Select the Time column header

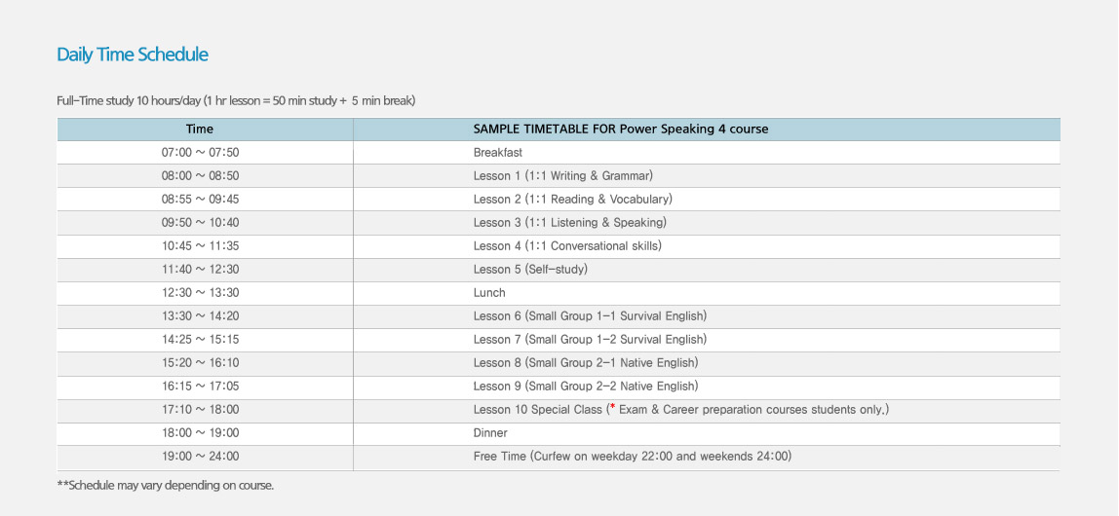(200, 129)
